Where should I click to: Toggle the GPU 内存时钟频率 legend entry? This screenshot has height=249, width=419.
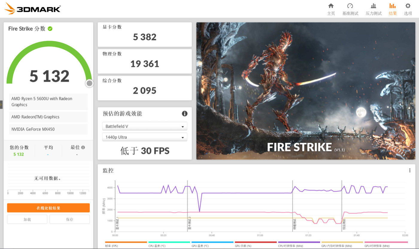[x=342, y=244]
